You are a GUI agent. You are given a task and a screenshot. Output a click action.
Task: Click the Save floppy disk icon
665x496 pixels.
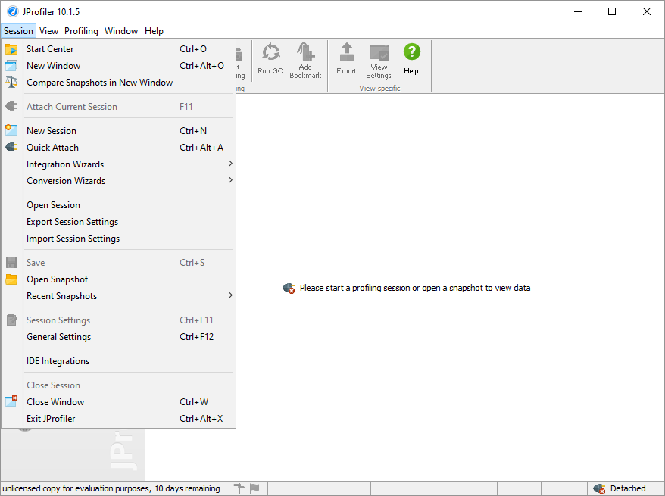11,263
